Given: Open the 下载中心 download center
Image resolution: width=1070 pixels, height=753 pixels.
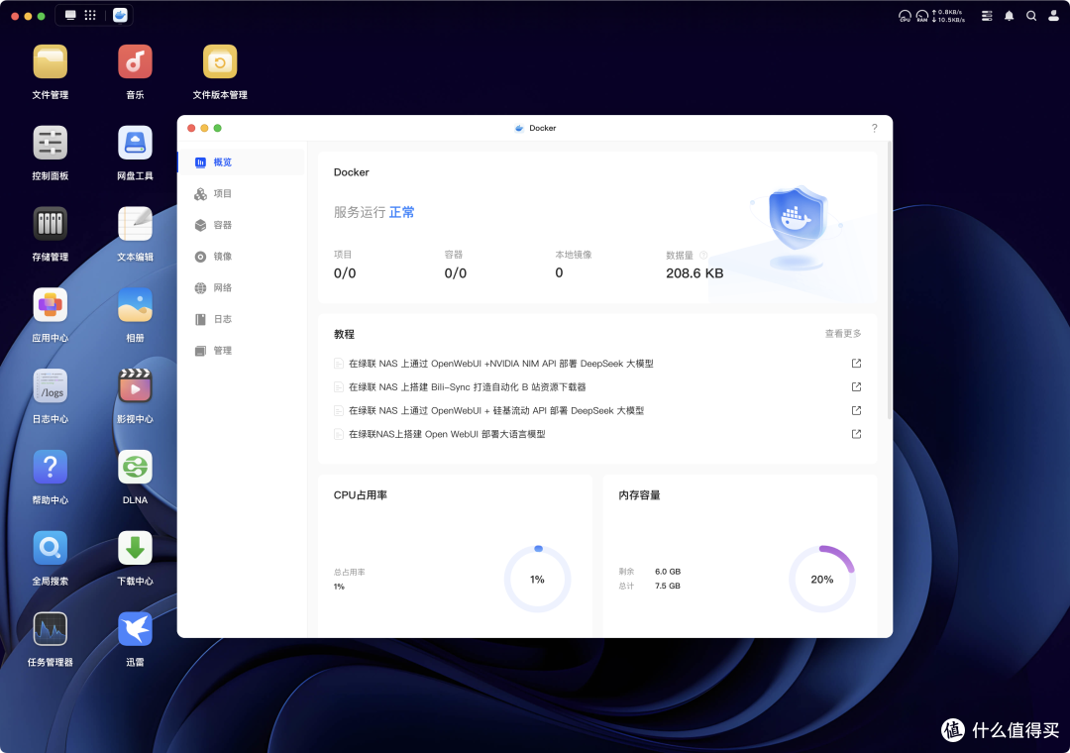Looking at the screenshot, I should point(135,548).
